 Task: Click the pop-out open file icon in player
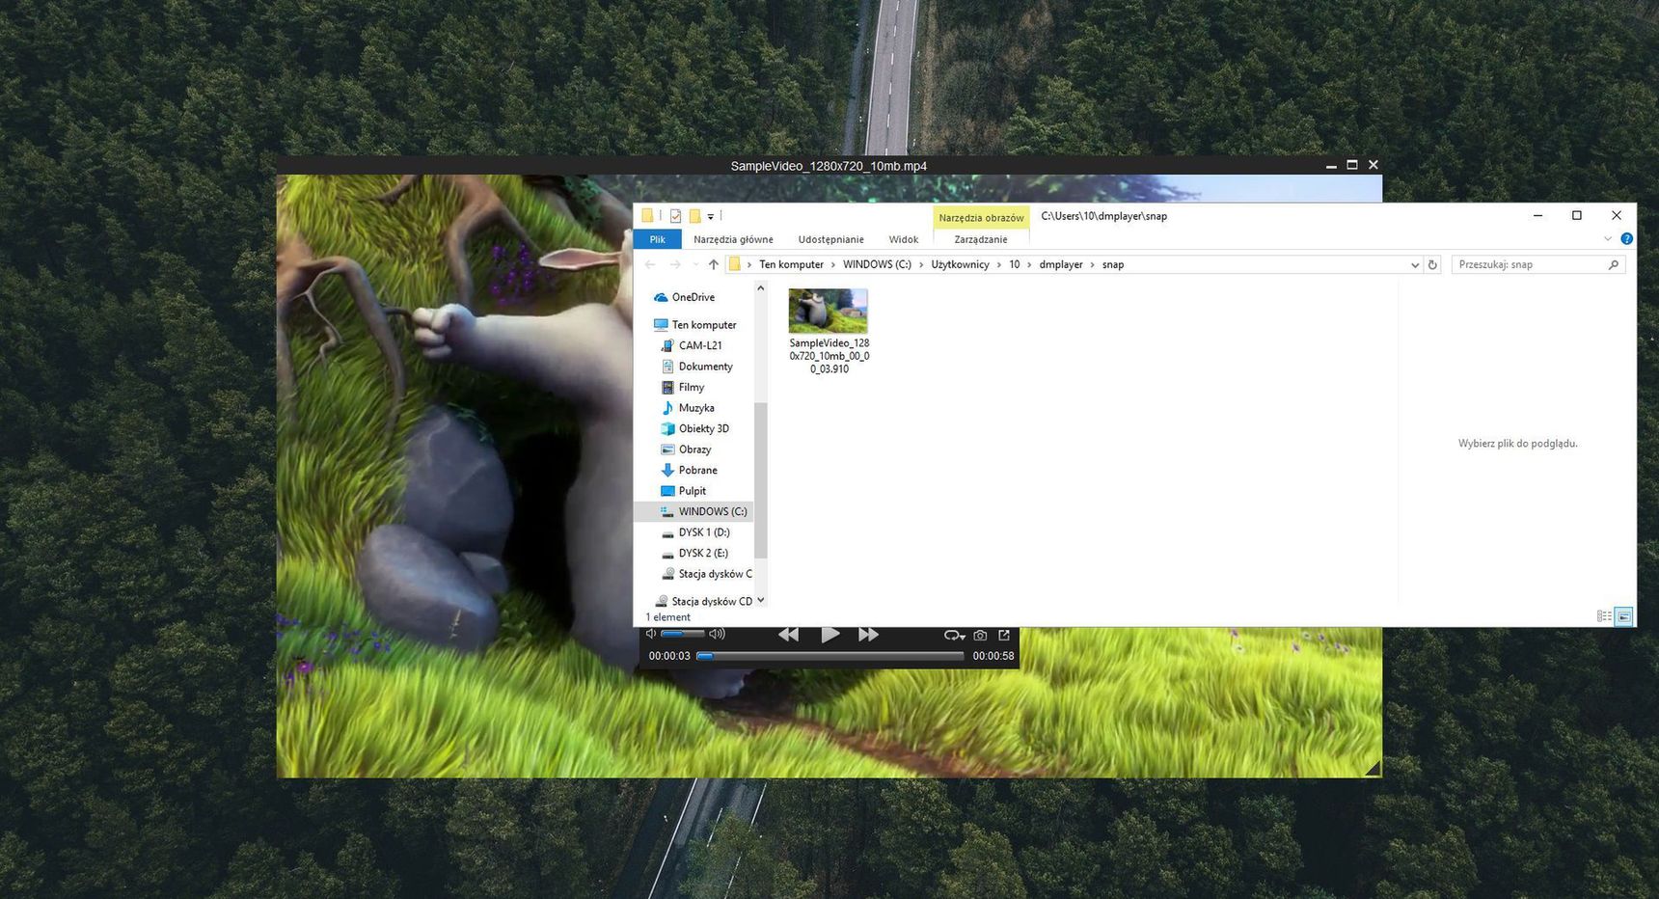pyautogui.click(x=1004, y=635)
